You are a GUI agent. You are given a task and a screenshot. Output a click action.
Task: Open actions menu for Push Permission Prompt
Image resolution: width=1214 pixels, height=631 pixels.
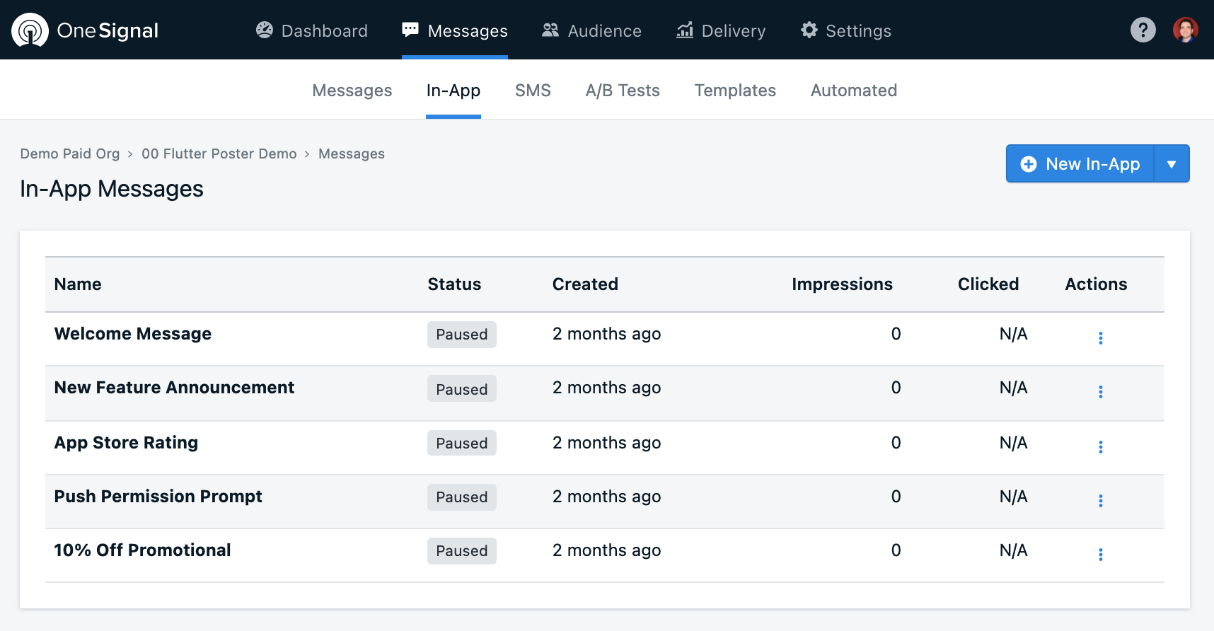point(1100,500)
